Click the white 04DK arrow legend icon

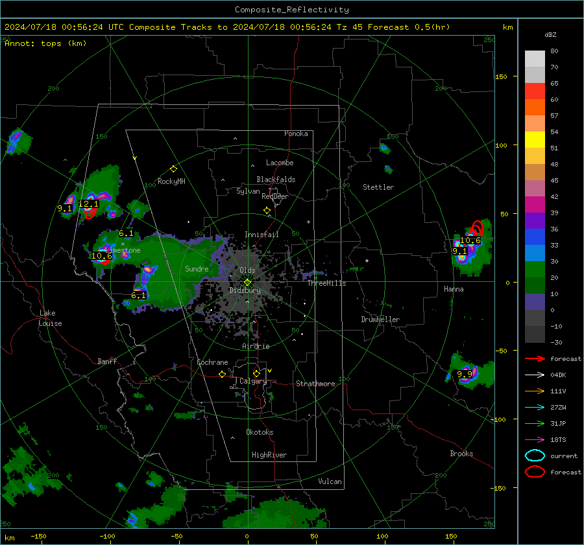click(535, 375)
